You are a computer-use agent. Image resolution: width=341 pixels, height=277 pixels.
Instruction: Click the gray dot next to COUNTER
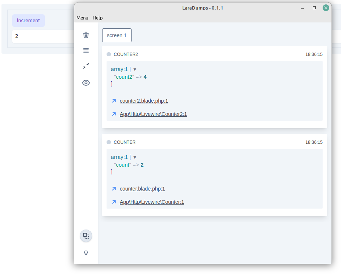[109, 142]
